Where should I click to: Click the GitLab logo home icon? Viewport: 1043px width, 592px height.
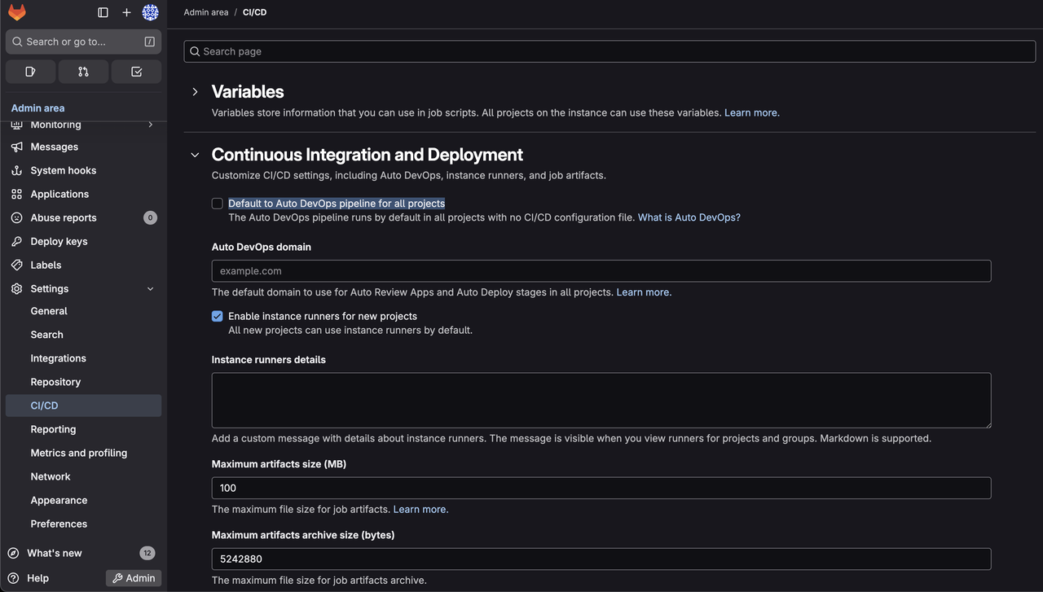tap(17, 12)
